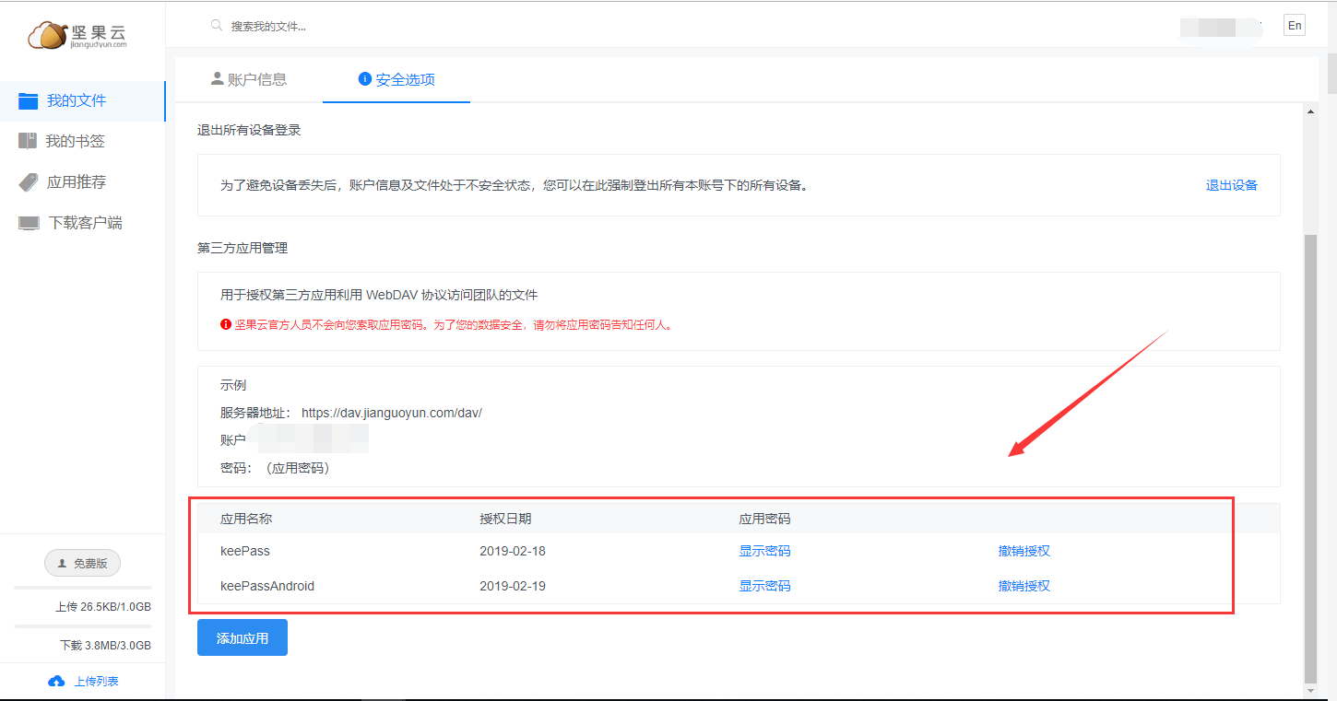
Task: Click the 上传 26.5KB/1.0GB usage text
Action: (103, 607)
